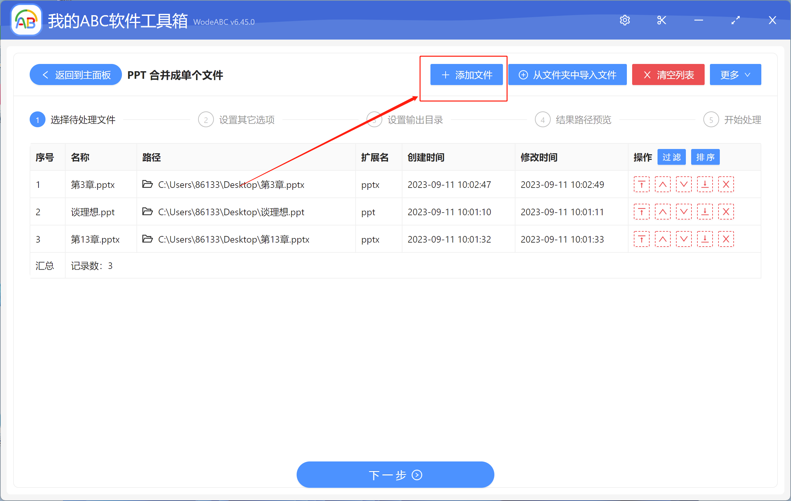Return to main panel via 返回到主面板
This screenshot has width=791, height=501.
coord(75,74)
